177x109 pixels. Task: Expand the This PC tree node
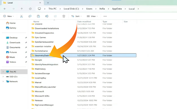3,72
